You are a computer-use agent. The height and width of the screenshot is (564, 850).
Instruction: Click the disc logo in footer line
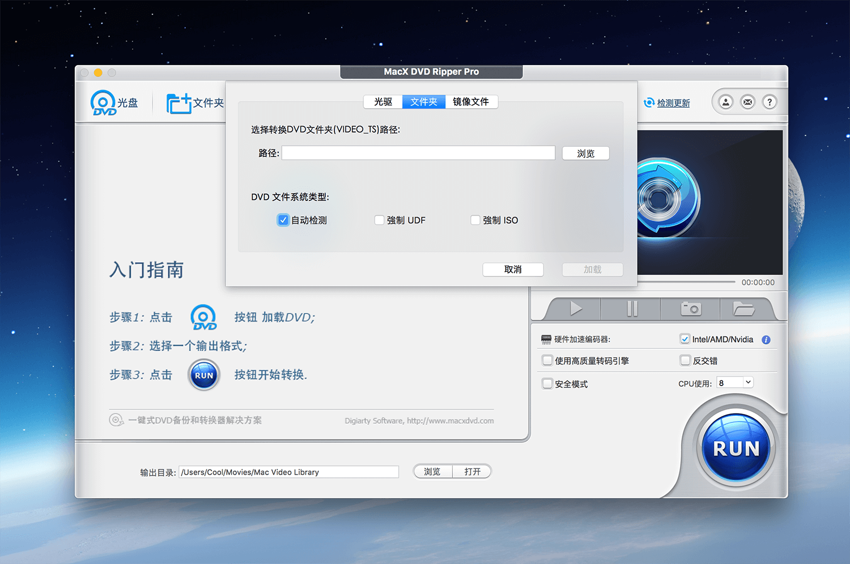(x=116, y=420)
